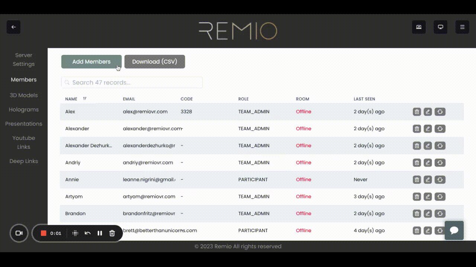The width and height of the screenshot is (476, 267).
Task: Open the chat bubble in the bottom corner
Action: (x=454, y=230)
